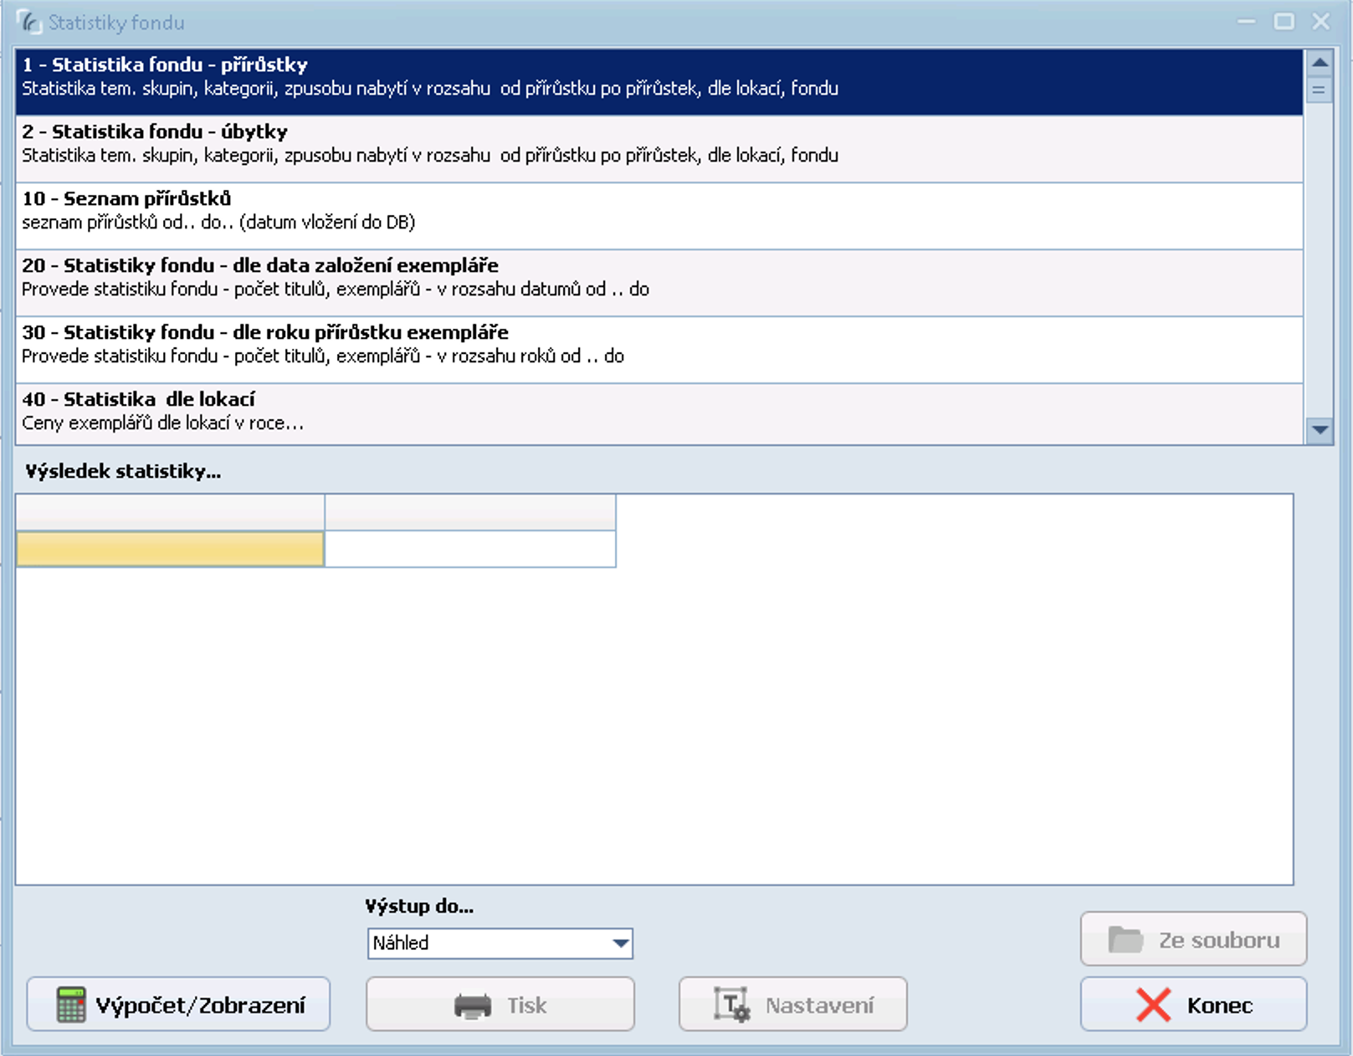Open the Výstup do Náhled dropdown
The height and width of the screenshot is (1056, 1353).
(500, 943)
